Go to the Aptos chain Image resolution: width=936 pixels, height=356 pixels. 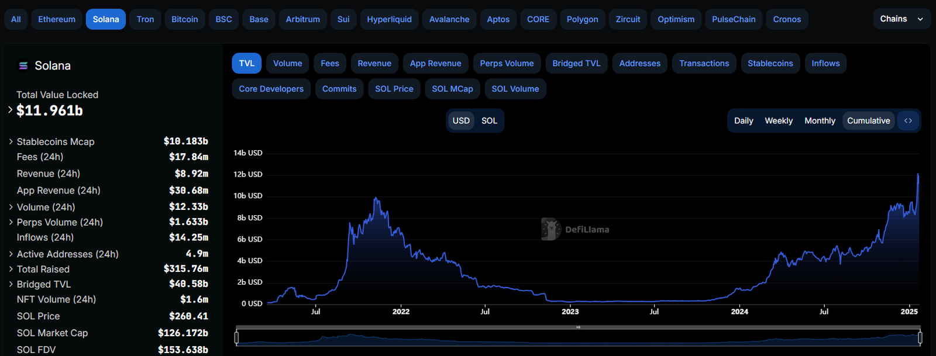(x=498, y=19)
